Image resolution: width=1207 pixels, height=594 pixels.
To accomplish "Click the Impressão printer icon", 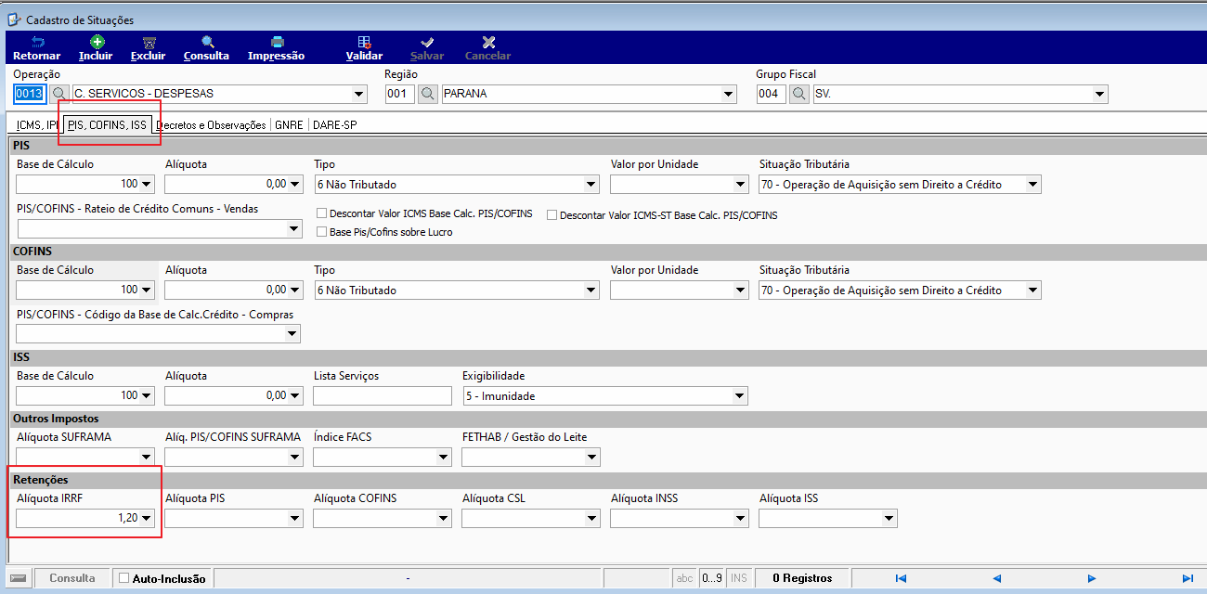I will pyautogui.click(x=277, y=42).
